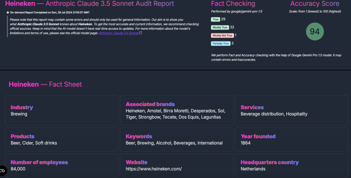Screen dimensions: 351x178
Task: Click the Heineken audit report title
Action: click(89, 4)
